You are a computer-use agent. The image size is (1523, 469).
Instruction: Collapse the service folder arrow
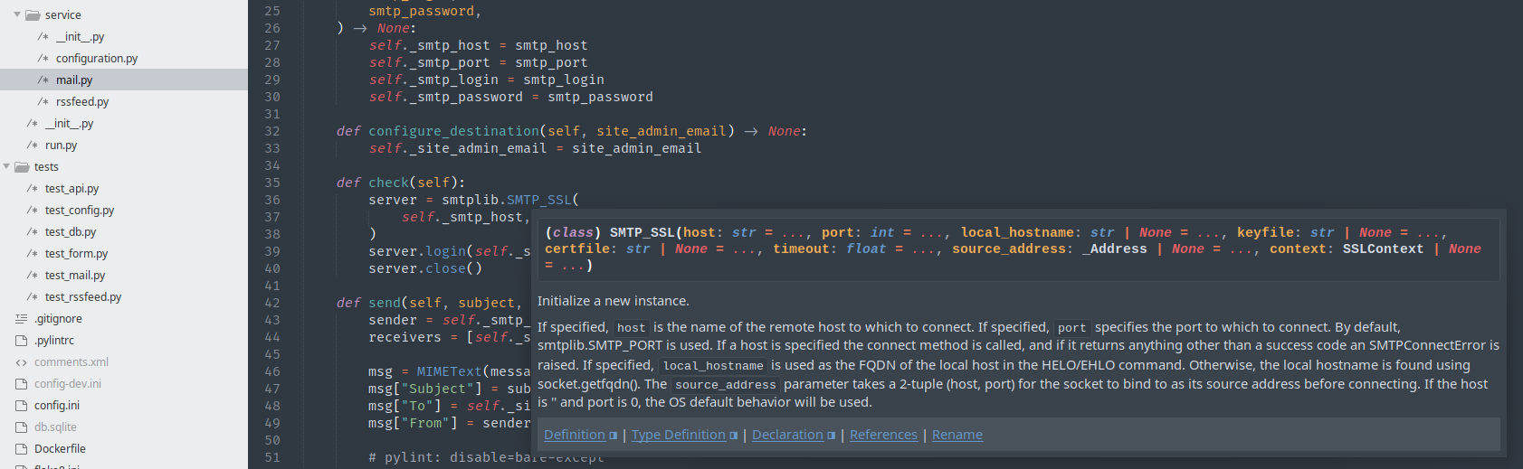tap(17, 15)
